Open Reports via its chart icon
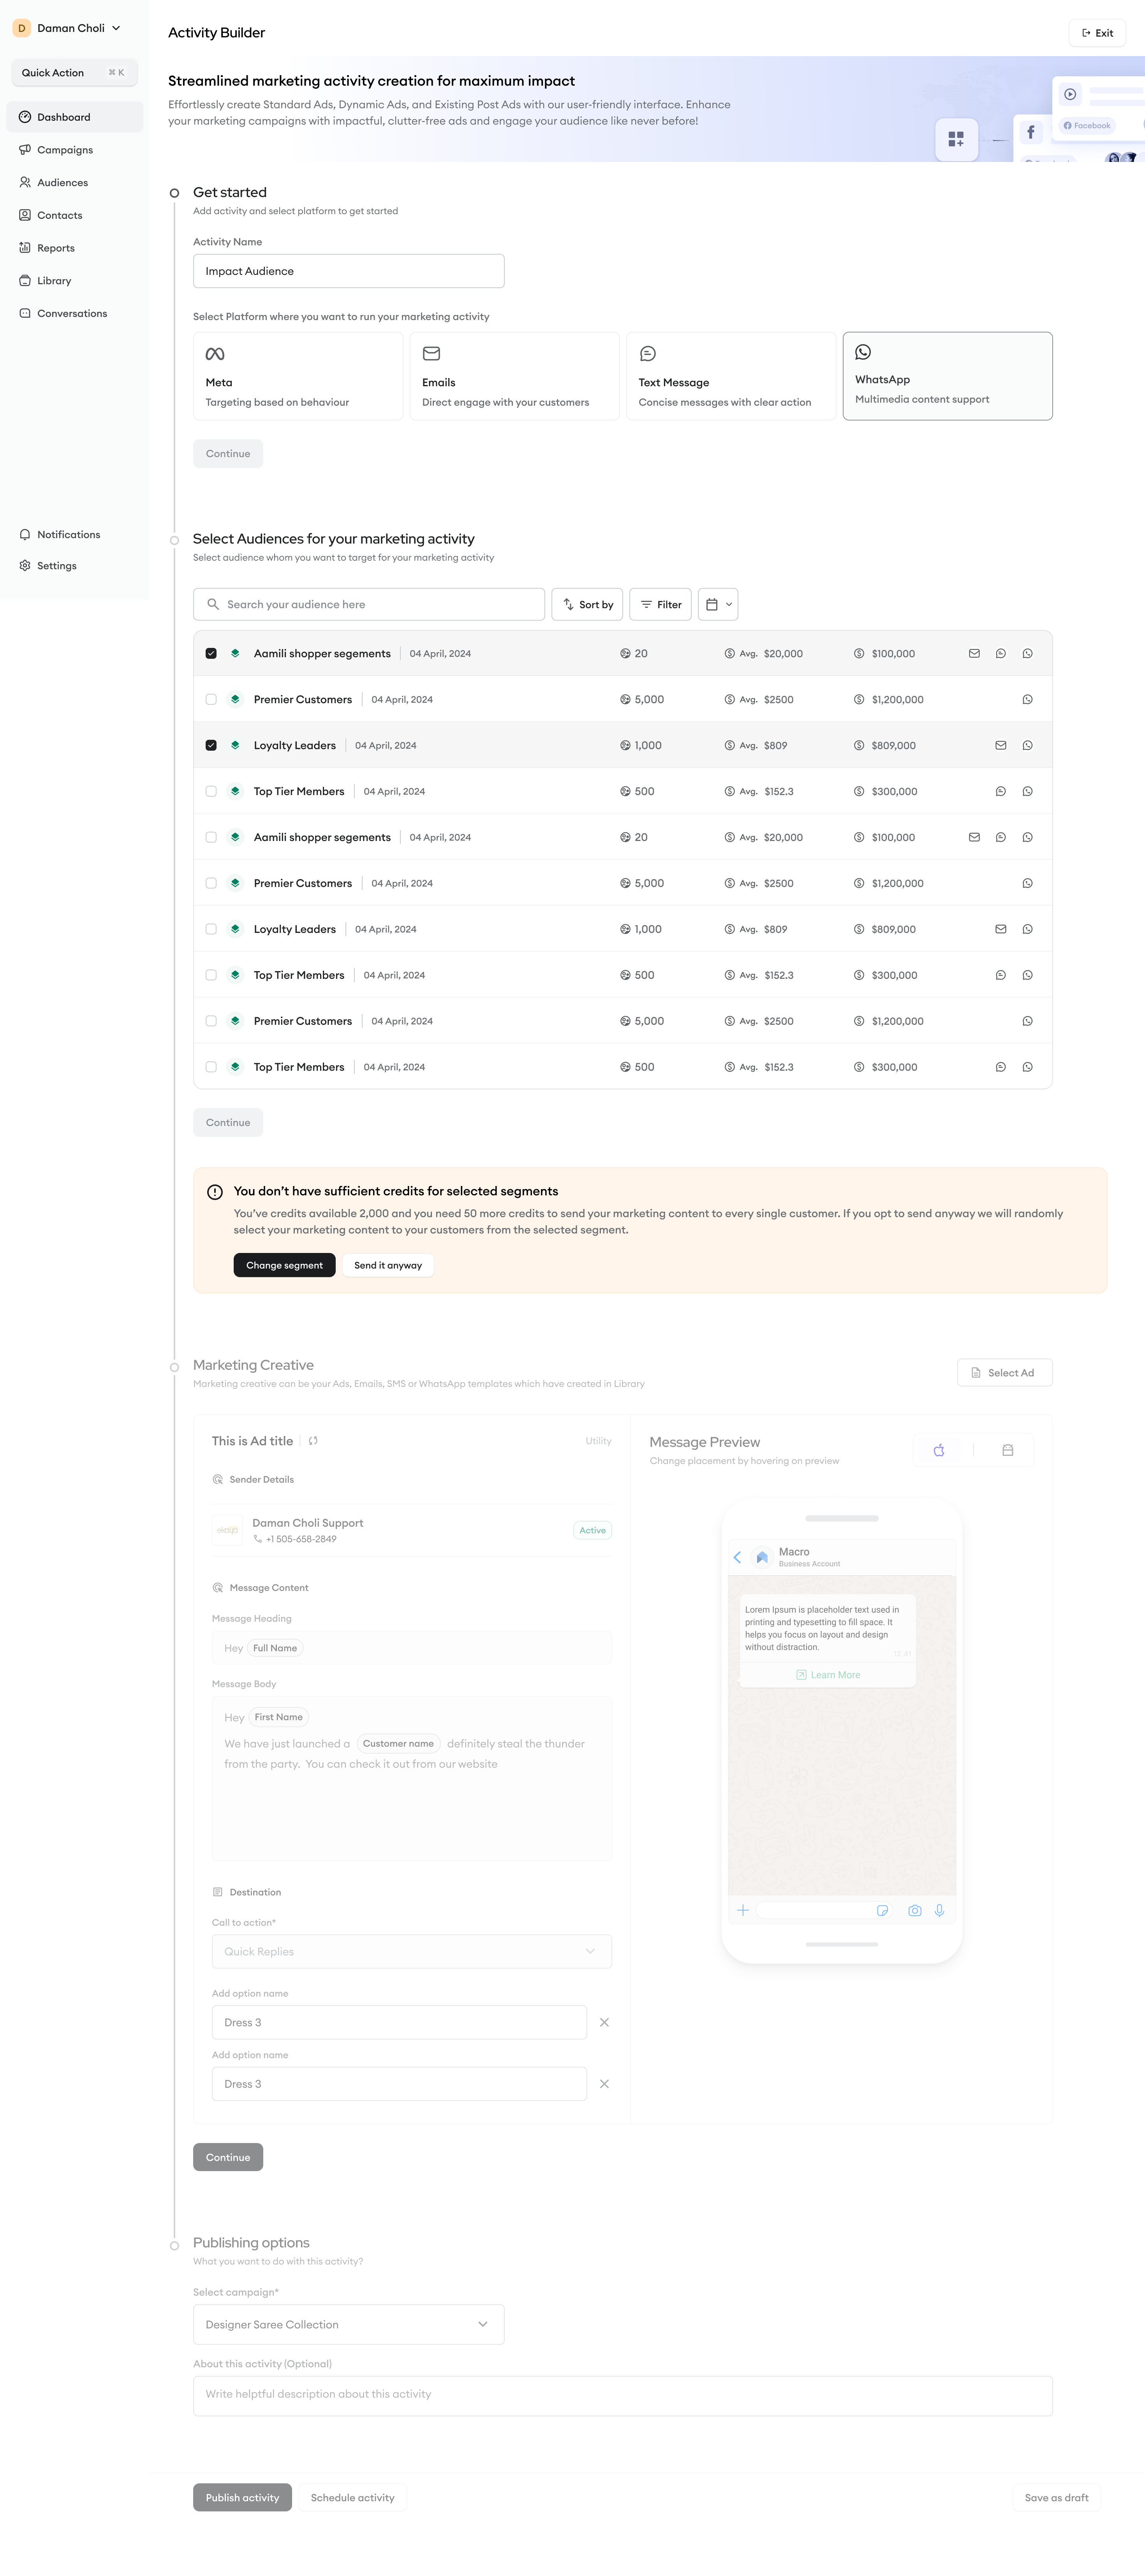Image resolution: width=1145 pixels, height=2576 pixels. (25, 248)
